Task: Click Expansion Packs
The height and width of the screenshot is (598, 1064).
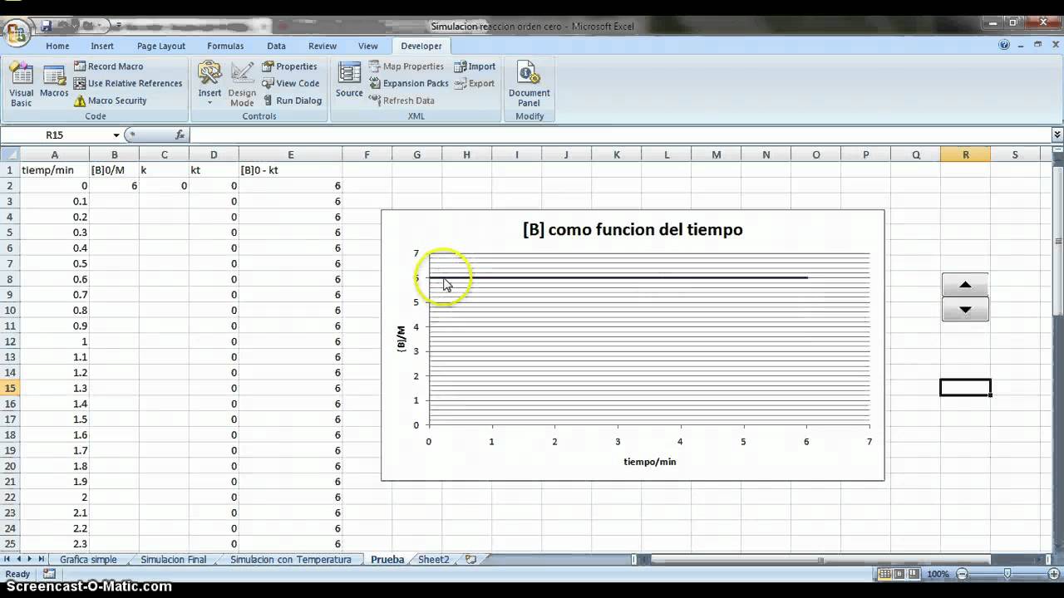Action: click(x=408, y=83)
